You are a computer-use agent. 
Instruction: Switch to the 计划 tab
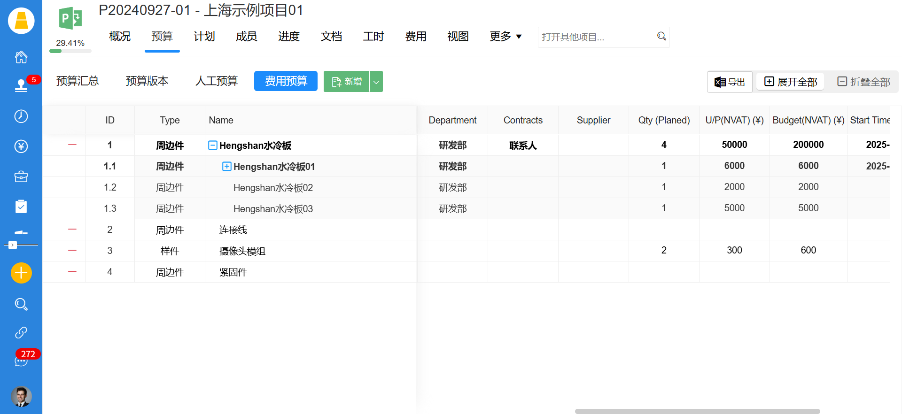coord(204,37)
